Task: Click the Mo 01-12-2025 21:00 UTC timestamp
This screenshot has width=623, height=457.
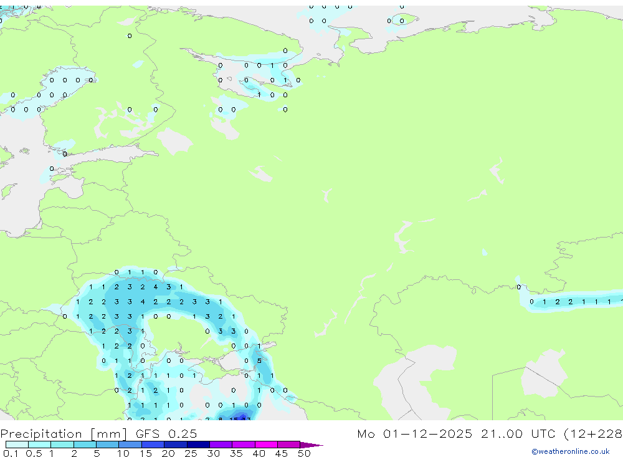Action: (490, 433)
